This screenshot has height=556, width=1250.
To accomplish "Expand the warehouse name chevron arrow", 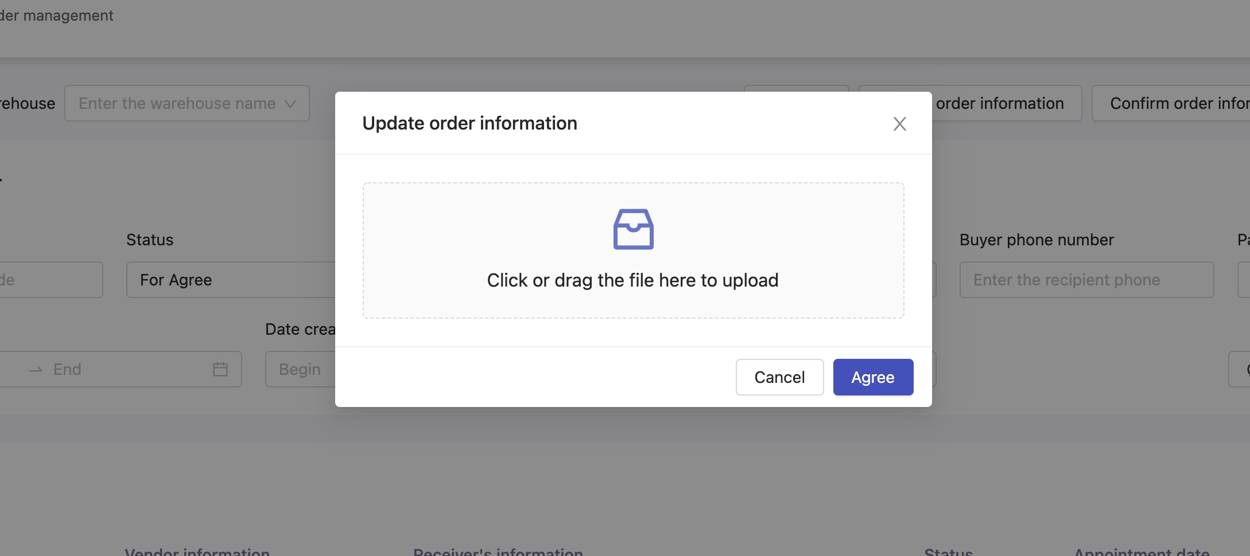I will point(290,104).
